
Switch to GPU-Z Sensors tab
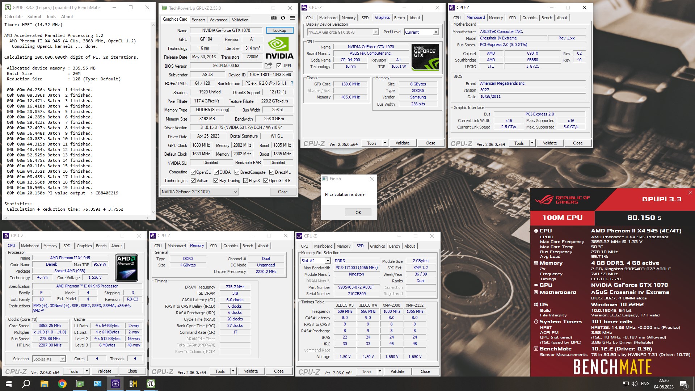click(198, 20)
